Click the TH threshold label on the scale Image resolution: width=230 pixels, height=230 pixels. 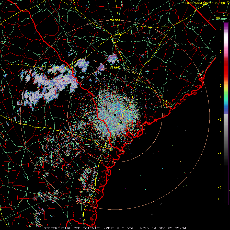(220, 199)
